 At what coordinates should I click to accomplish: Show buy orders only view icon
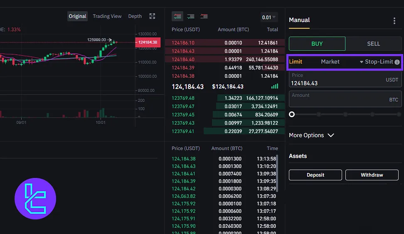point(191,17)
